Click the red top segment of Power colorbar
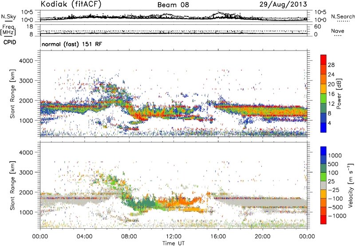The height and width of the screenshot is (246, 355). coord(323,60)
